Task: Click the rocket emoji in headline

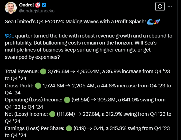Action: click(157, 22)
